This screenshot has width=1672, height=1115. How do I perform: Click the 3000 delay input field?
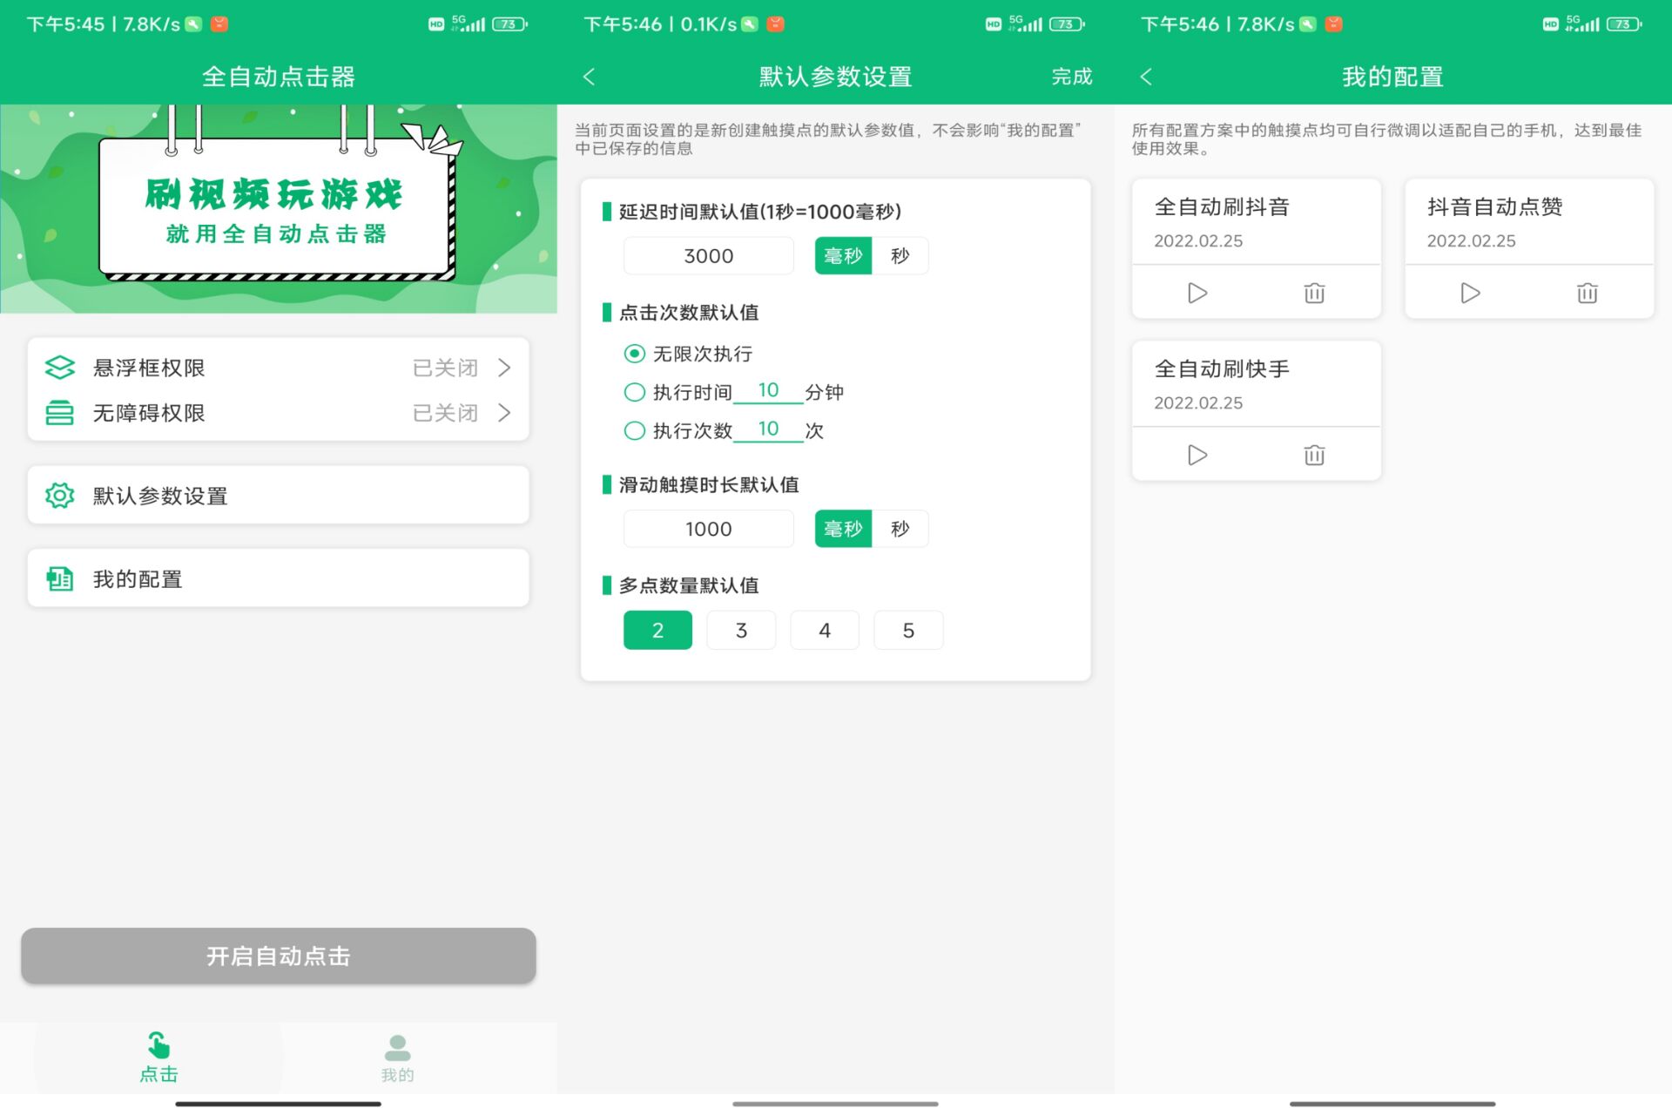point(708,255)
